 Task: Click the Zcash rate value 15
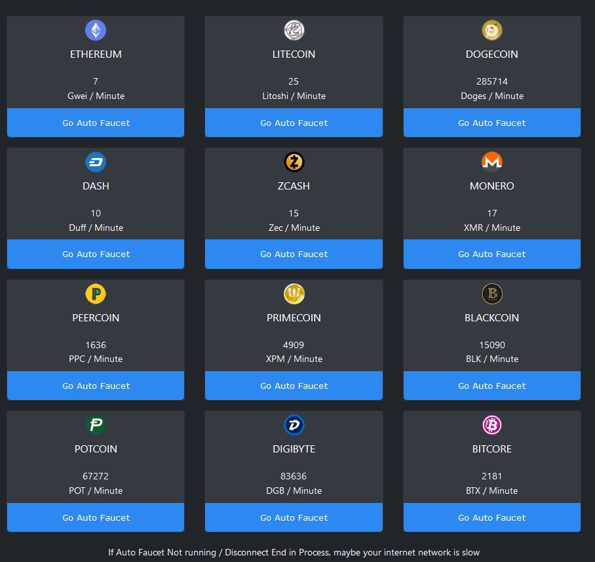coord(294,213)
